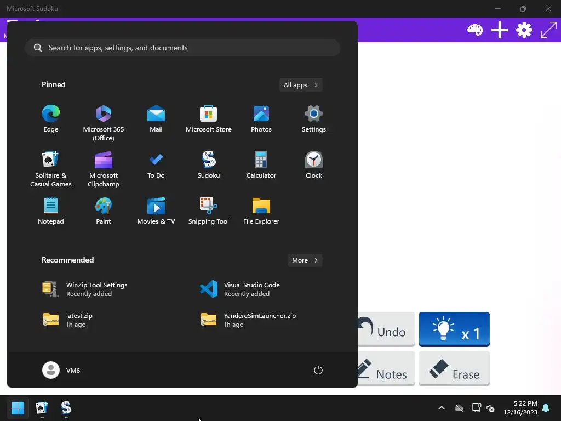Switch to Solitaire on the taskbar
The width and height of the screenshot is (561, 421).
point(42,408)
